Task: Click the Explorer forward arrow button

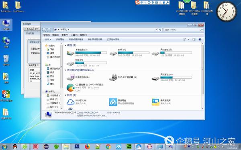Action: point(49,30)
